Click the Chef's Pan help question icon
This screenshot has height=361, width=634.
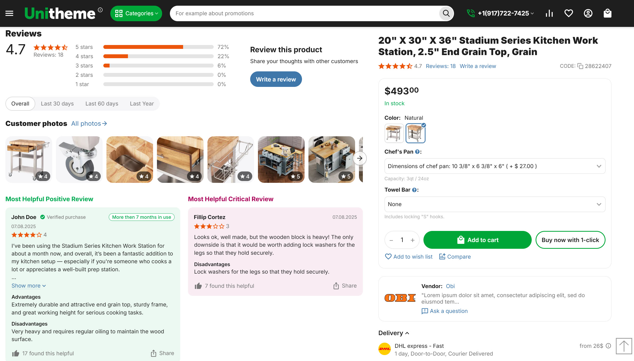pos(417,152)
